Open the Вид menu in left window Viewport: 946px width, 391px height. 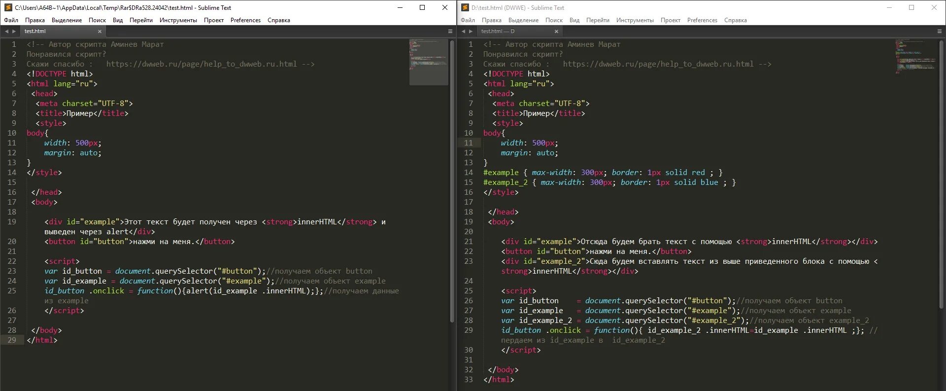[x=117, y=20]
